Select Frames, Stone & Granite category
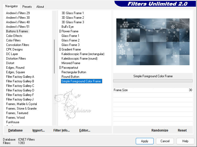197x147 pixels. pos(21,109)
